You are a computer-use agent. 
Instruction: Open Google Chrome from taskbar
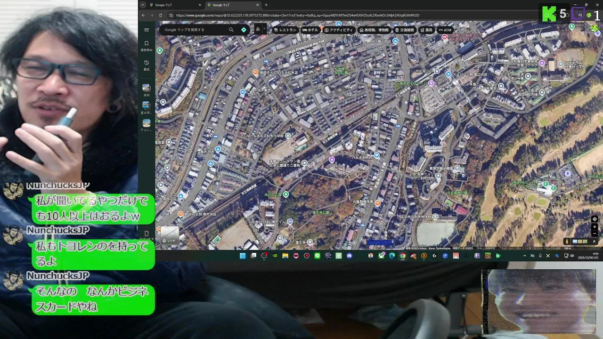(402, 256)
